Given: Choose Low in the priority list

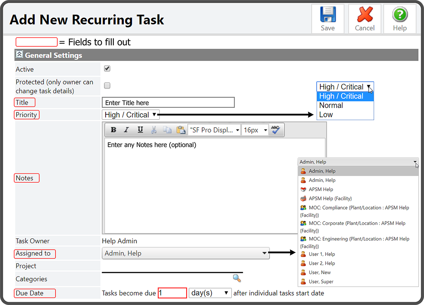Looking at the screenshot, I should (326, 115).
